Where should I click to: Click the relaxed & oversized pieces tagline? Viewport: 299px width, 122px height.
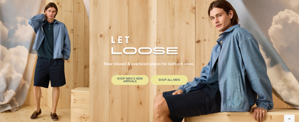point(149,64)
